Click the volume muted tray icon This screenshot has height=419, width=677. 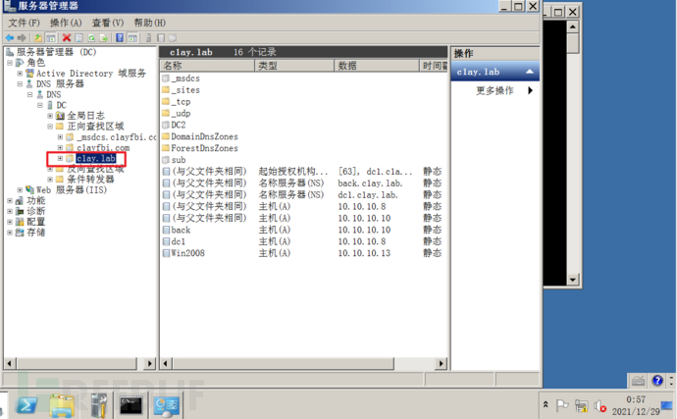point(599,406)
